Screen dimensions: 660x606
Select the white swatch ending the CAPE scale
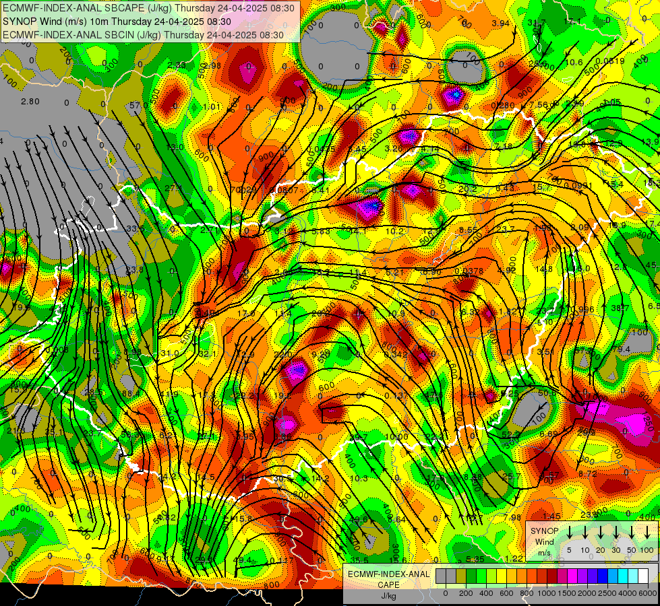642,576
